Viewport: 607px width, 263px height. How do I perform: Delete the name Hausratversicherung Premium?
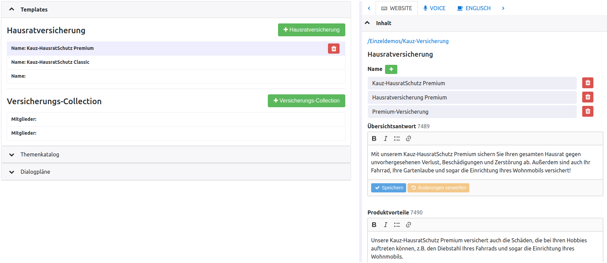click(588, 97)
